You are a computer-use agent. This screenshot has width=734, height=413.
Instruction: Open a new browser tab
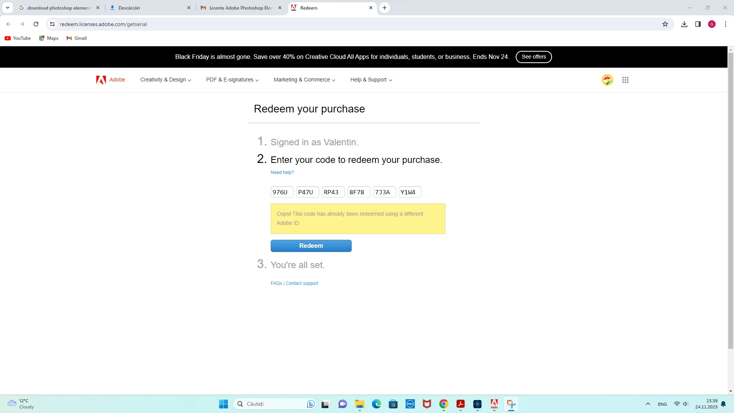[385, 8]
